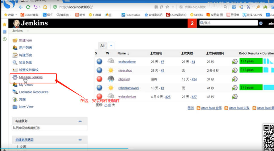Image resolution: width=274 pixels, height=151 pixels.
Task: Bookmark page using star icon in address bar
Action: point(167,7)
